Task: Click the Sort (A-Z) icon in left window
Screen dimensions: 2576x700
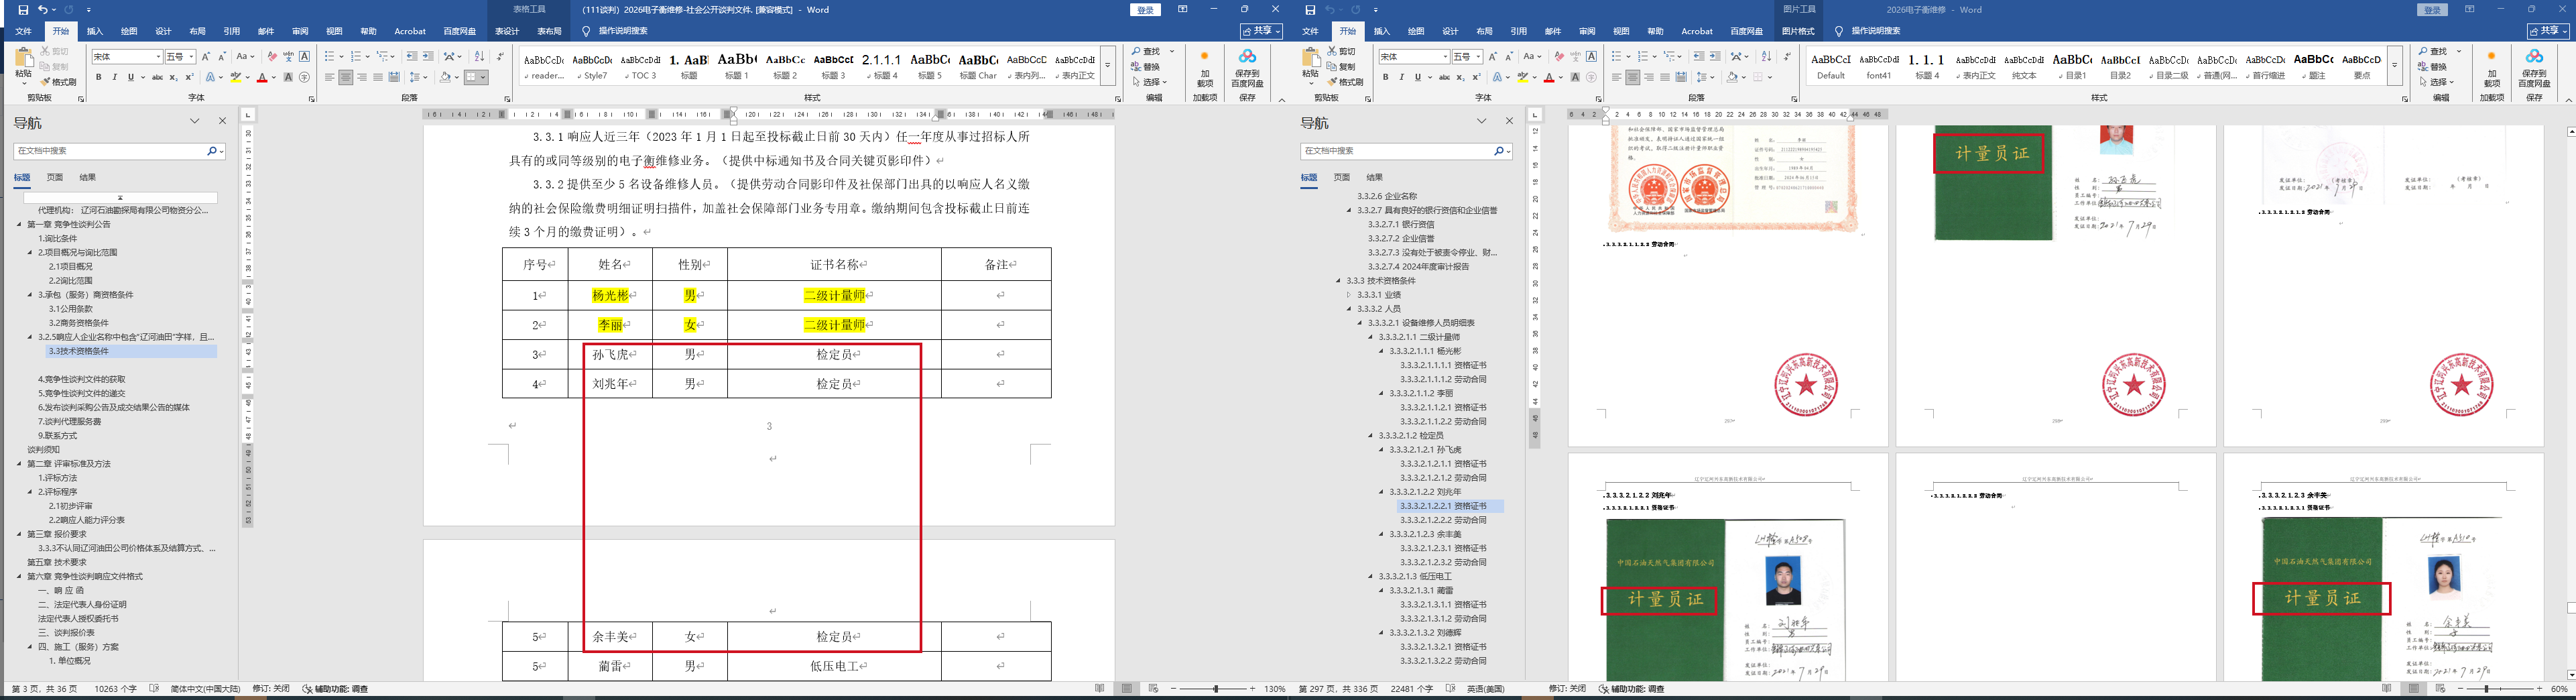Action: tap(479, 57)
